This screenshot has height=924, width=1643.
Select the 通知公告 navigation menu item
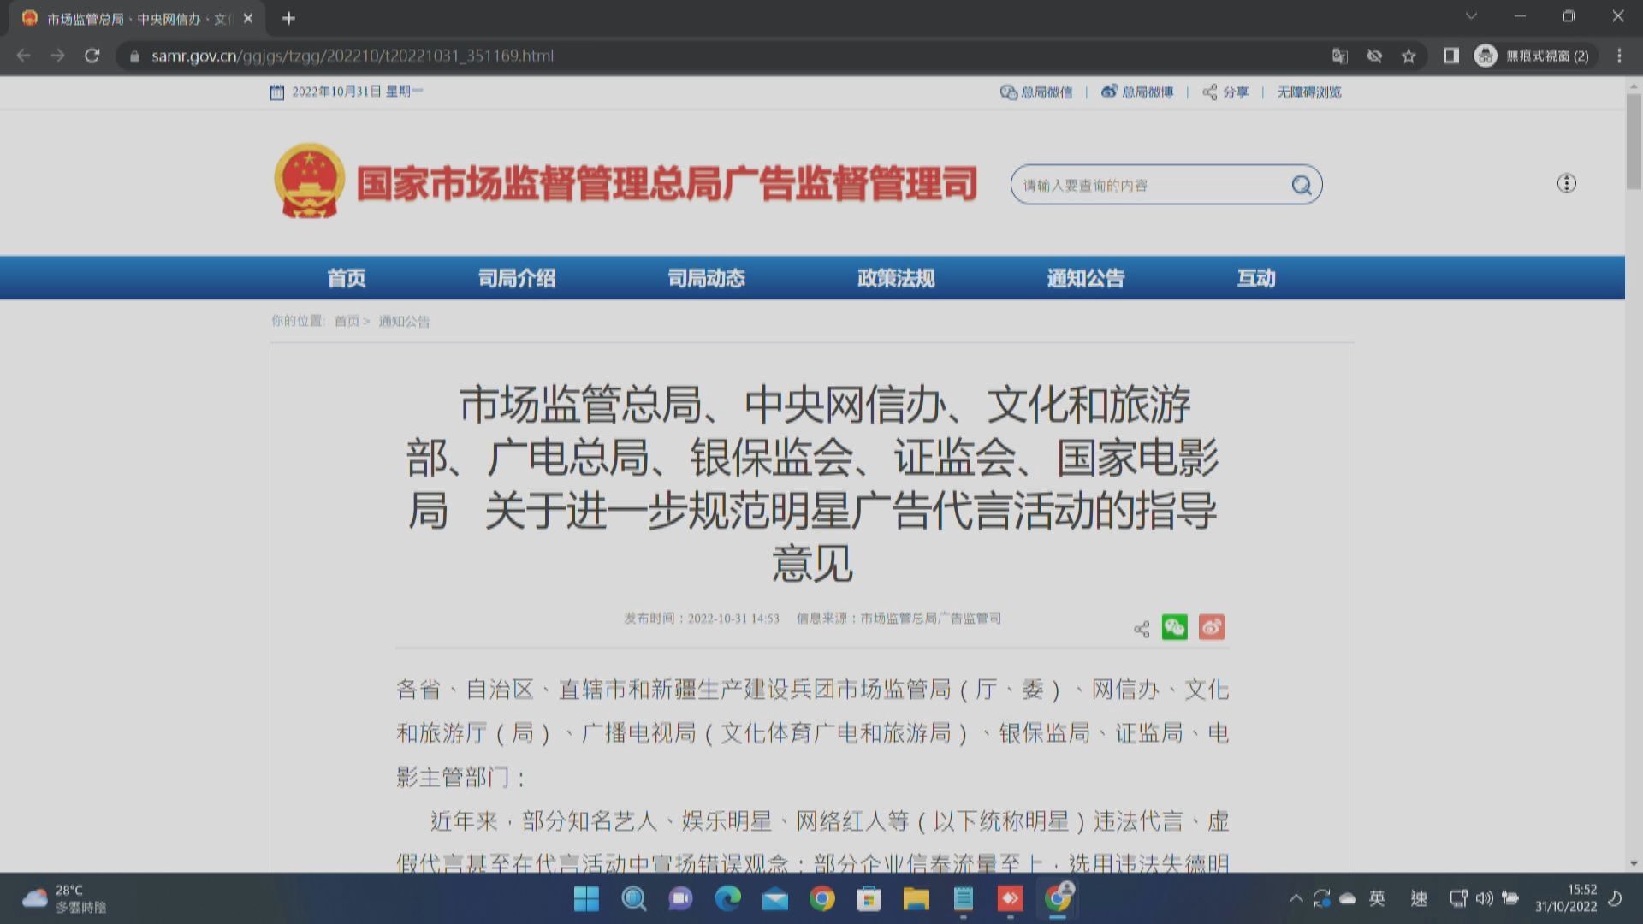click(1084, 278)
